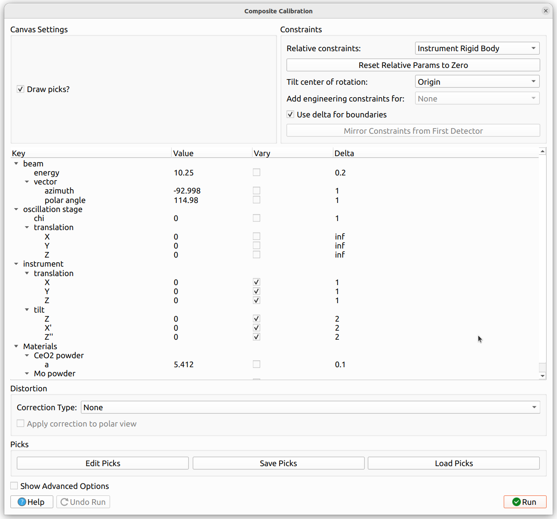Click the Key column header
Viewport: 557px width, 519px height.
click(x=91, y=153)
